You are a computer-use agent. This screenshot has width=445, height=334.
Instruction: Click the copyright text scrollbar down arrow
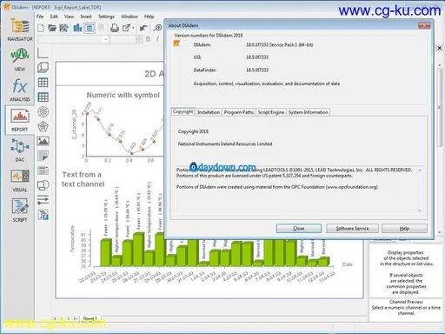pyautogui.click(x=420, y=211)
